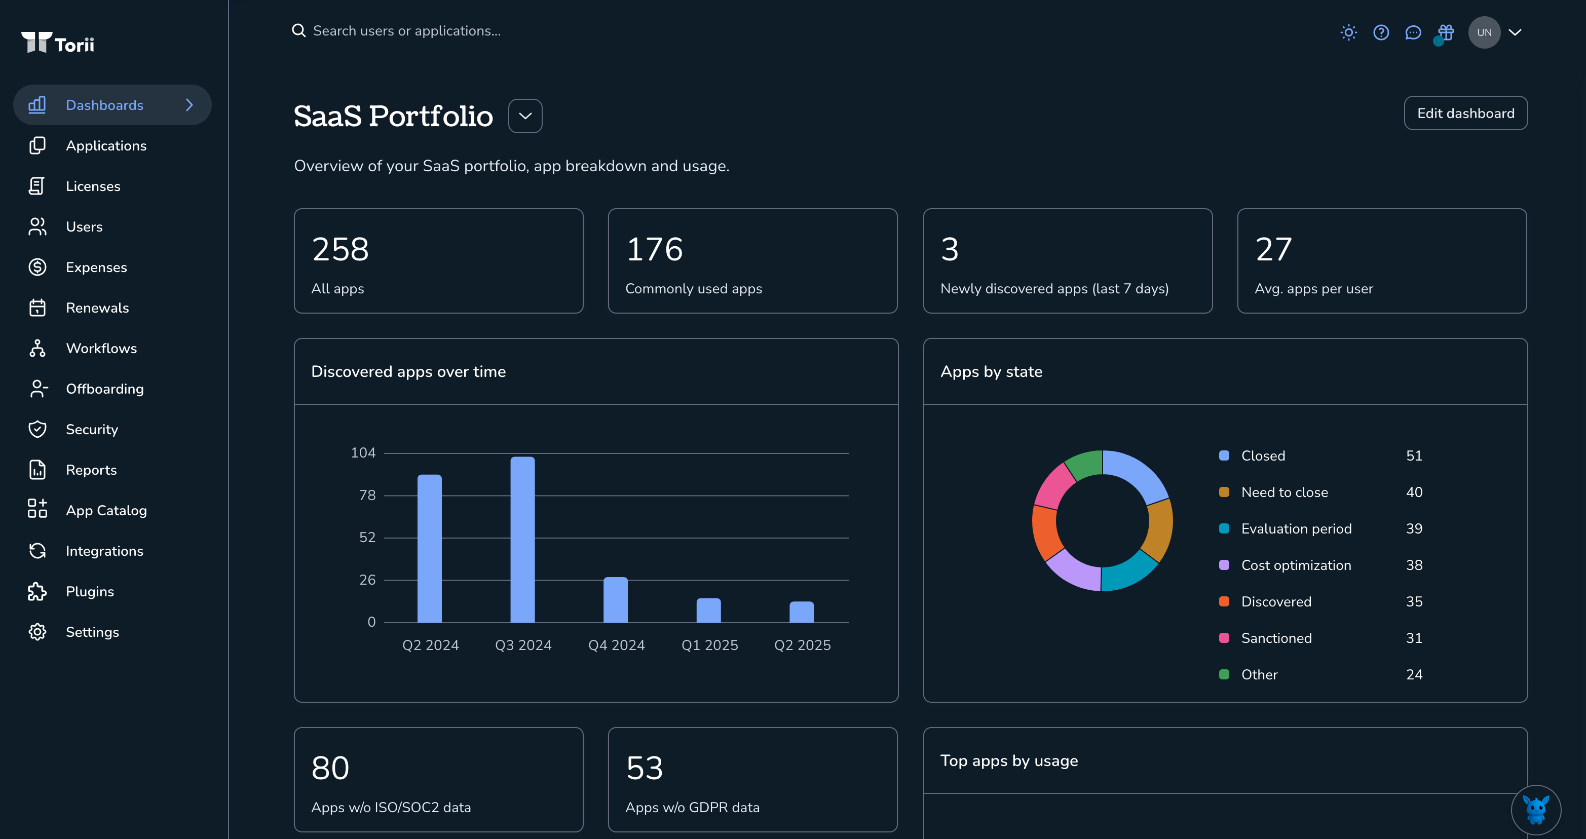Click 'Discovered apps over time' title
The width and height of the screenshot is (1586, 839).
tap(408, 371)
